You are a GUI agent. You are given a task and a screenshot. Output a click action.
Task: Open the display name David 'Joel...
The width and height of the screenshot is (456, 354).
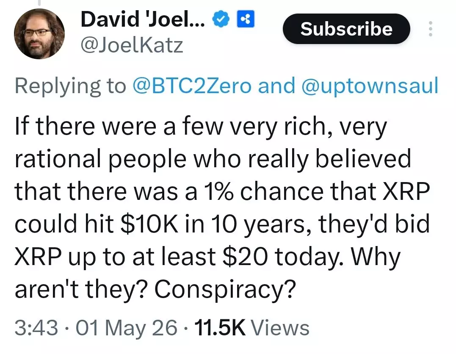[x=143, y=19]
